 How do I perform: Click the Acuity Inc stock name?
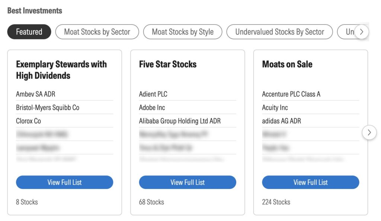pos(275,107)
